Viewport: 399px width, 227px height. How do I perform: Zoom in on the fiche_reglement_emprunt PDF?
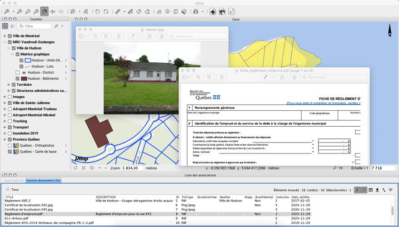[209, 77]
